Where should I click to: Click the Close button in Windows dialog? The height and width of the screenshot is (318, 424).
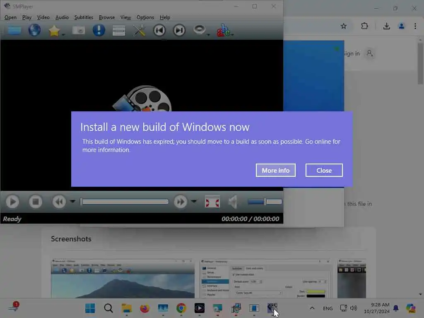point(324,170)
